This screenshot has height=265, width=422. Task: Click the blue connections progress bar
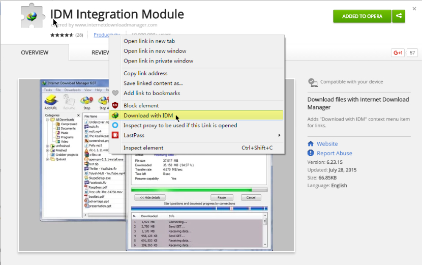[199, 209]
